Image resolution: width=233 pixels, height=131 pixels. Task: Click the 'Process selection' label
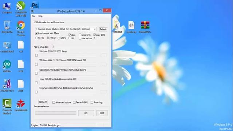coord(41,107)
